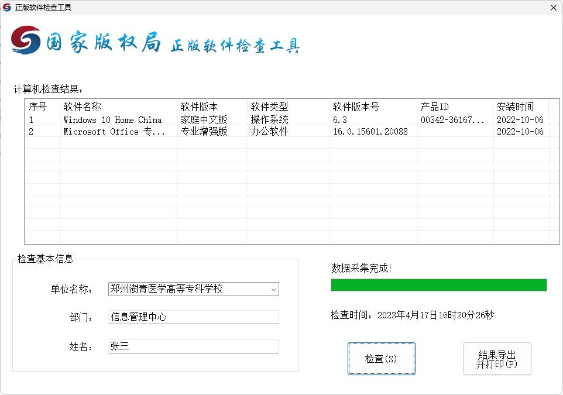Viewport: 563px width, 395px height.
Task: Sort by the 序号 column header
Action: (x=42, y=107)
